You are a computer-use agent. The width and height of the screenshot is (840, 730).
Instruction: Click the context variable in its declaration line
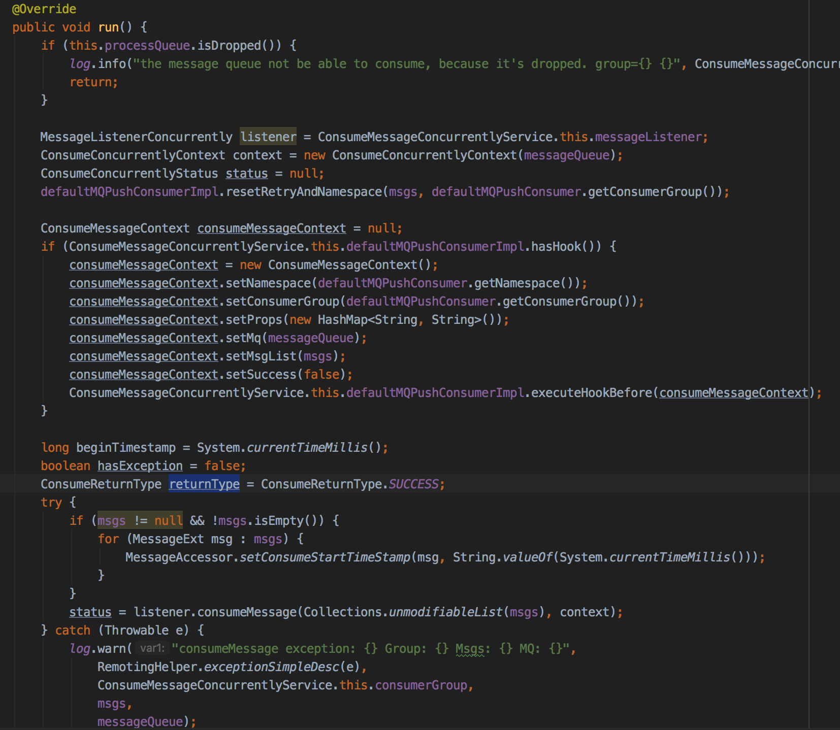click(257, 155)
